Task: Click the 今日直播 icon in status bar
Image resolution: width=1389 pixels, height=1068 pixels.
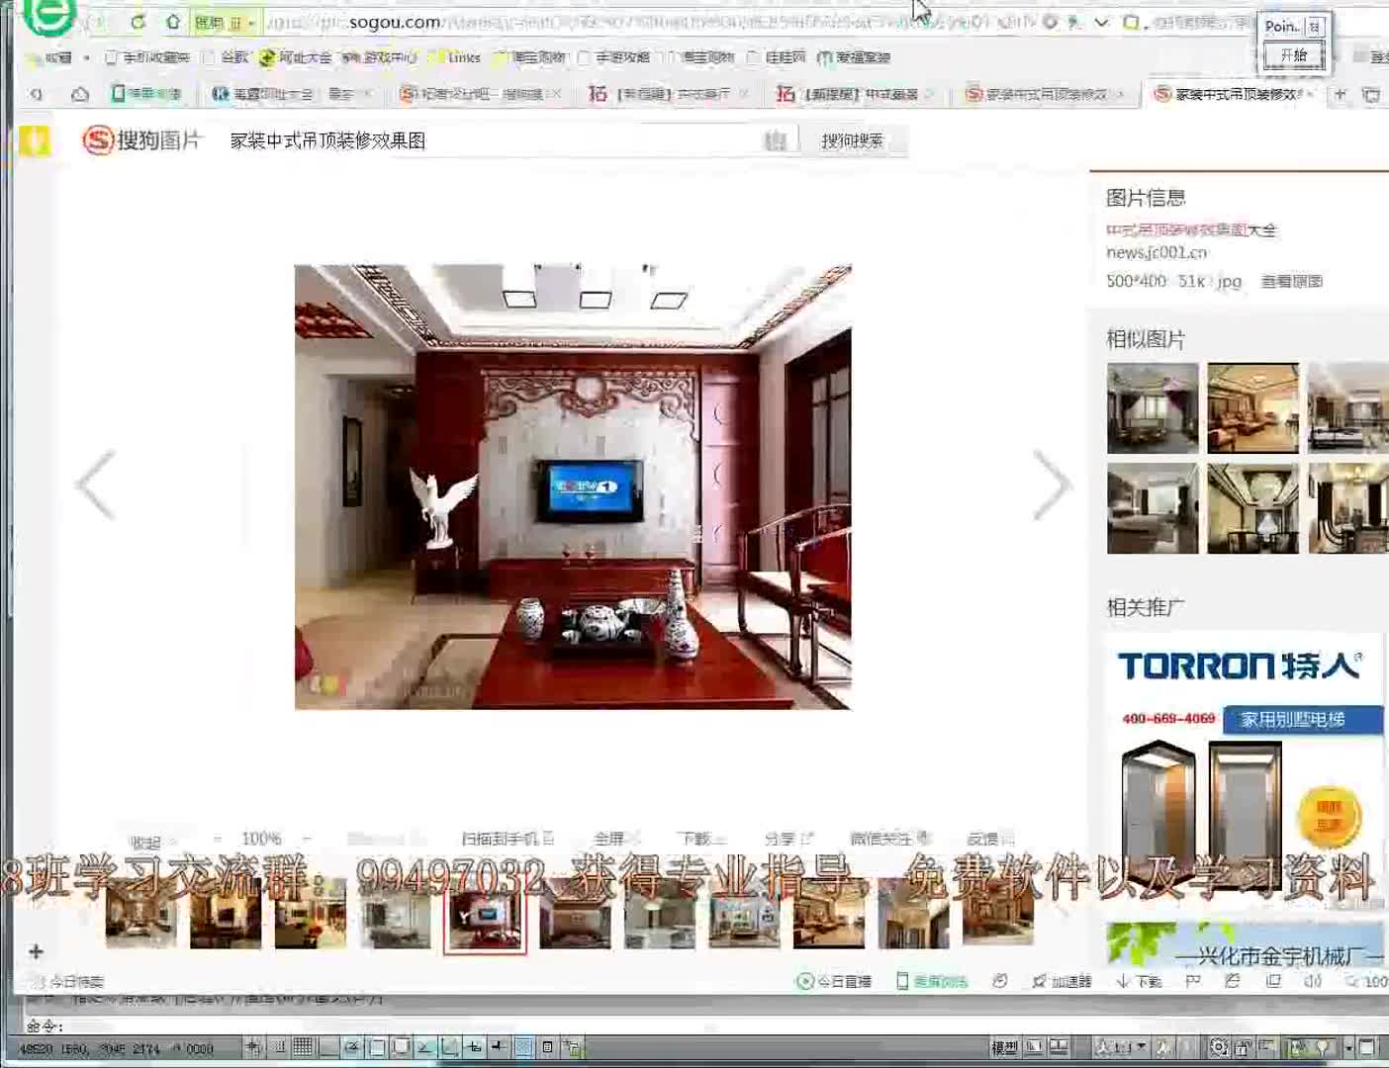Action: 834,981
